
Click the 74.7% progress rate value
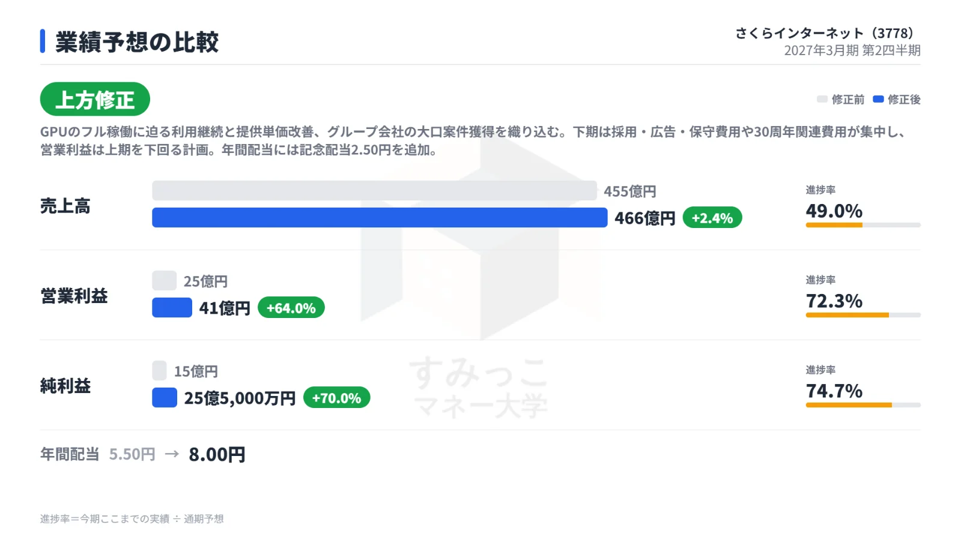(834, 391)
